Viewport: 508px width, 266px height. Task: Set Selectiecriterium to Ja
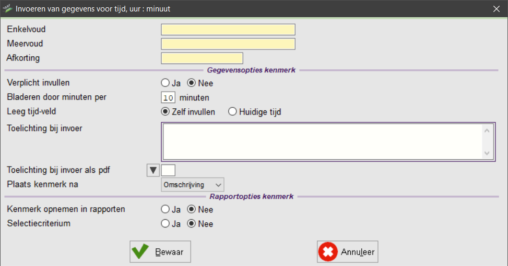[x=166, y=224]
